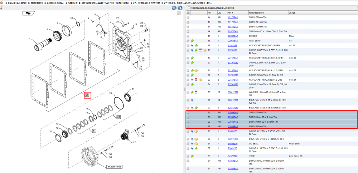Screen dimensions: 358x173
Task: Click the red list icon on row 23
Action: [x=196, y=80]
